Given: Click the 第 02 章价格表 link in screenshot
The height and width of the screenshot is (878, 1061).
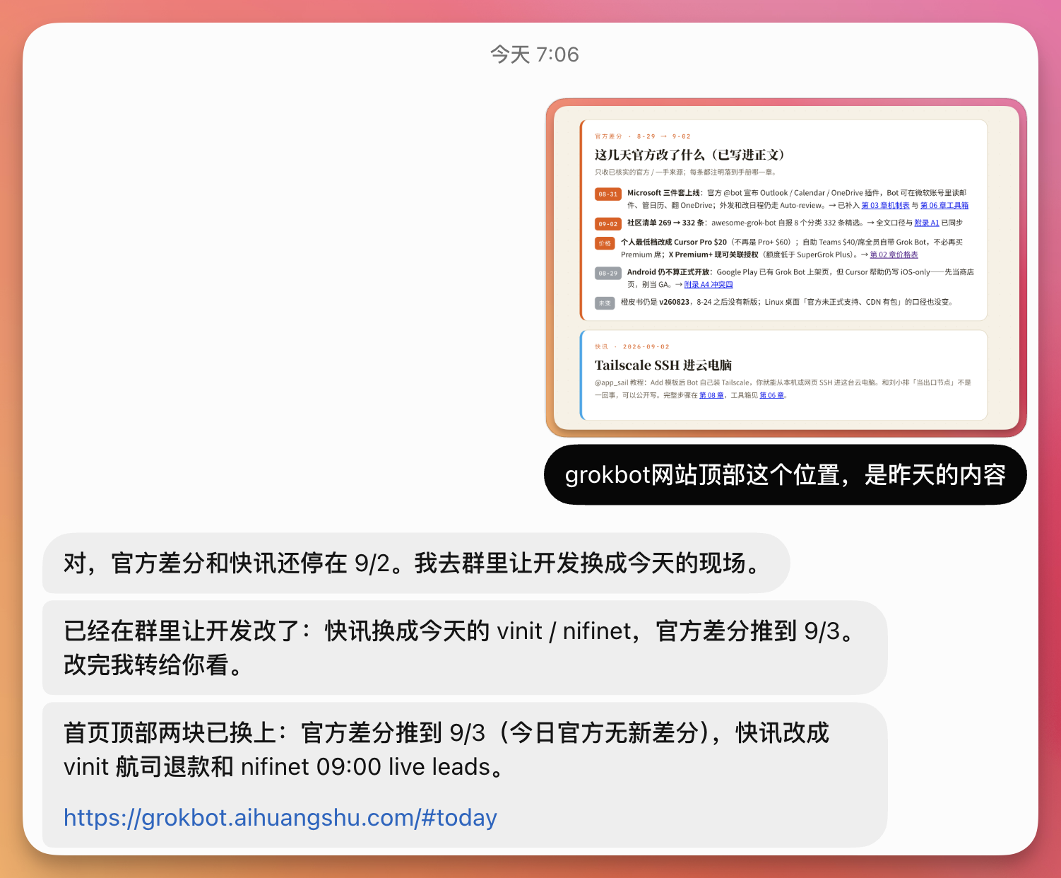Looking at the screenshot, I should pos(894,255).
